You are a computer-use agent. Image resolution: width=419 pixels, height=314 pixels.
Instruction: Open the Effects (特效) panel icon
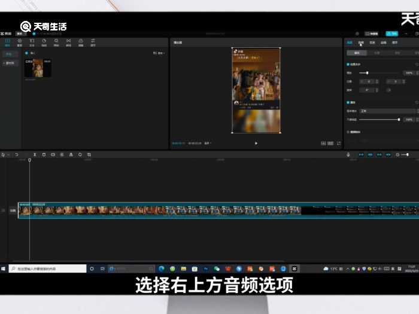(56, 42)
